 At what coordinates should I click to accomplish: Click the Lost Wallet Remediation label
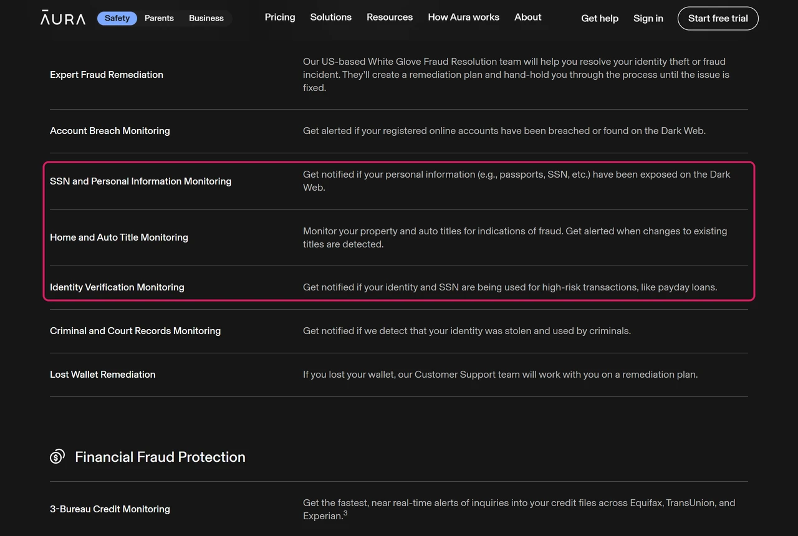click(103, 375)
